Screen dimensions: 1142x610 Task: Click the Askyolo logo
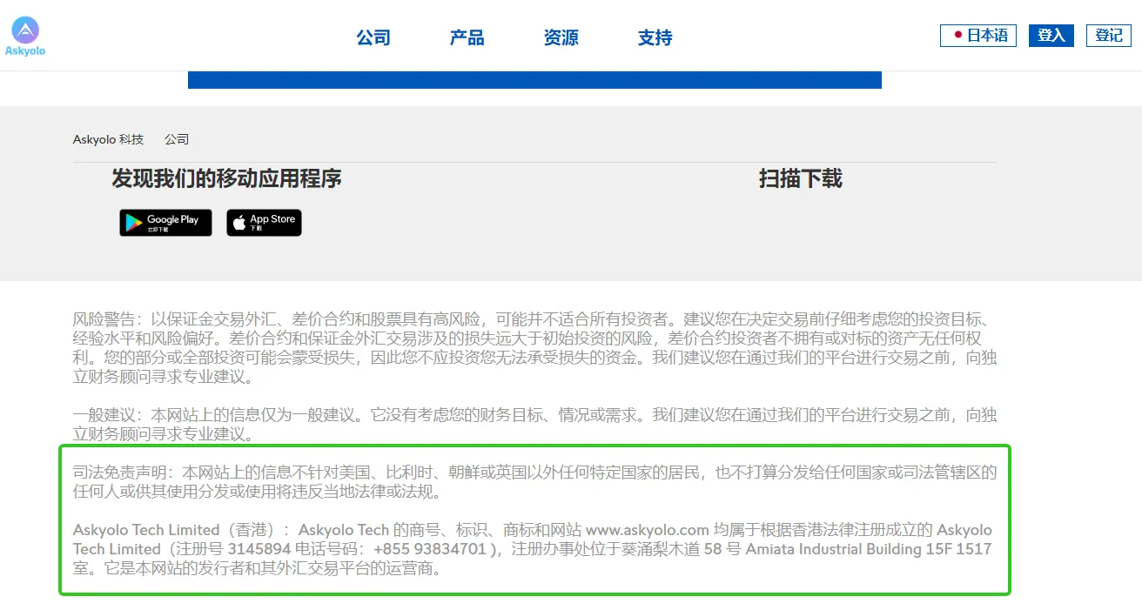[x=25, y=37]
